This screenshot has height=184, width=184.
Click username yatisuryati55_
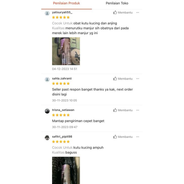(x=62, y=12)
